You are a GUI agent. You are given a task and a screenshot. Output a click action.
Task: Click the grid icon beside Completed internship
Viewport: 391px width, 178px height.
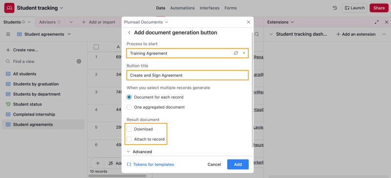(x=8, y=115)
